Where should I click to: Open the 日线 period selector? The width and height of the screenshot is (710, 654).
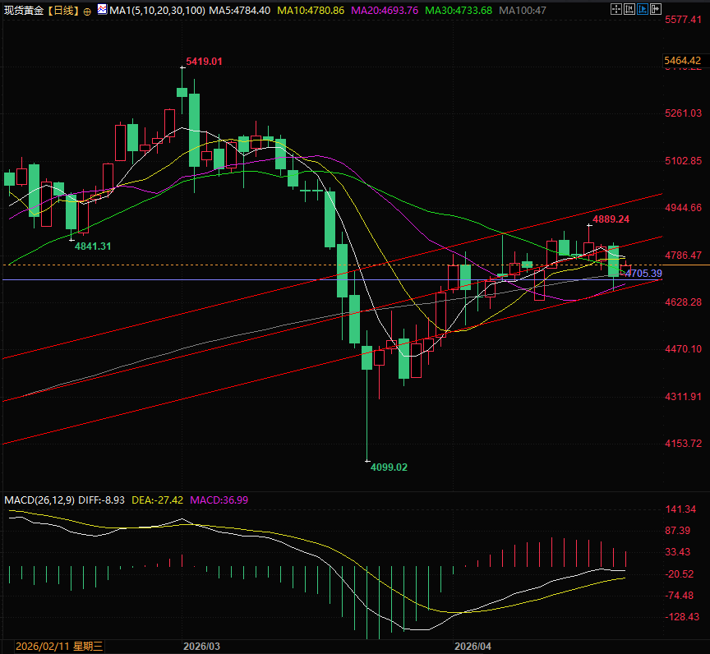(x=63, y=11)
